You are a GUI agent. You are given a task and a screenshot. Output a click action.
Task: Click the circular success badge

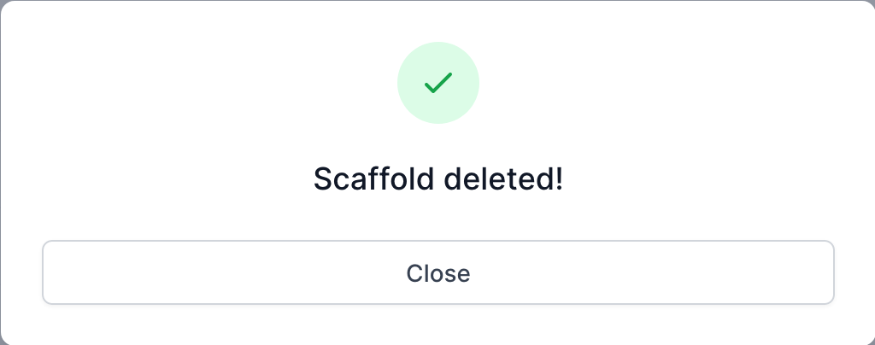(x=438, y=83)
